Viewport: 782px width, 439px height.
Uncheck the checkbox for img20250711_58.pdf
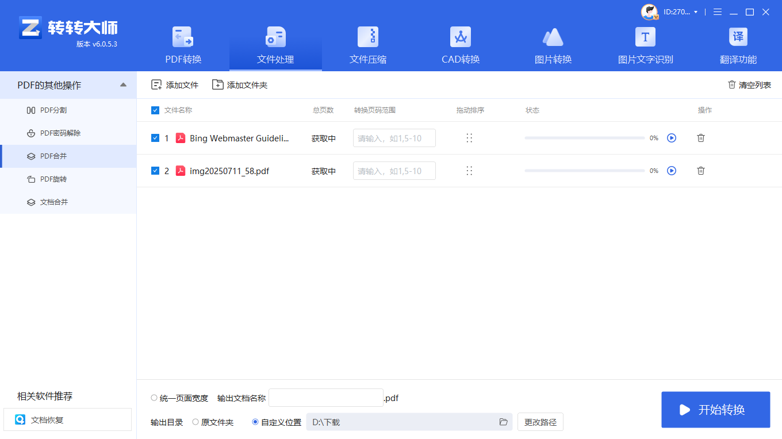[155, 171]
